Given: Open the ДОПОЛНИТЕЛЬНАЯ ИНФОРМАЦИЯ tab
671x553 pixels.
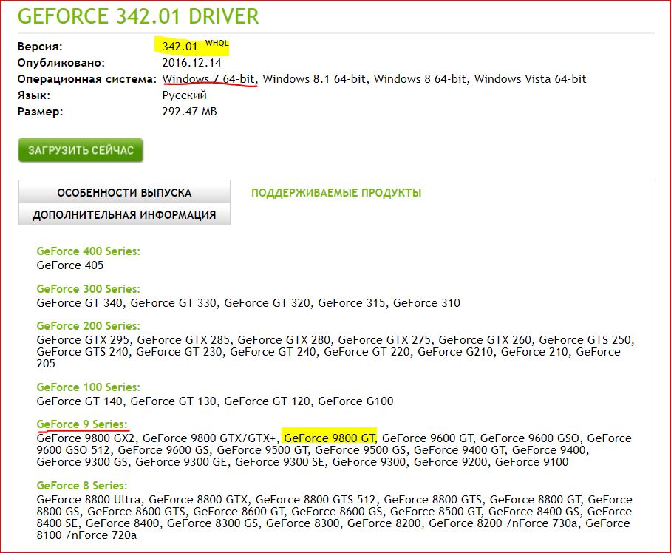Looking at the screenshot, I should tap(124, 215).
